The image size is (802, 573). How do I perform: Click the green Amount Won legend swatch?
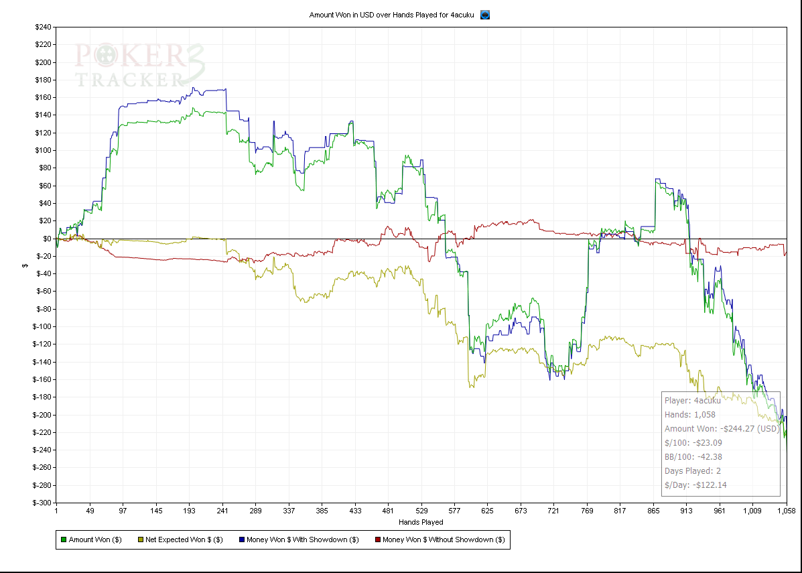(x=64, y=539)
